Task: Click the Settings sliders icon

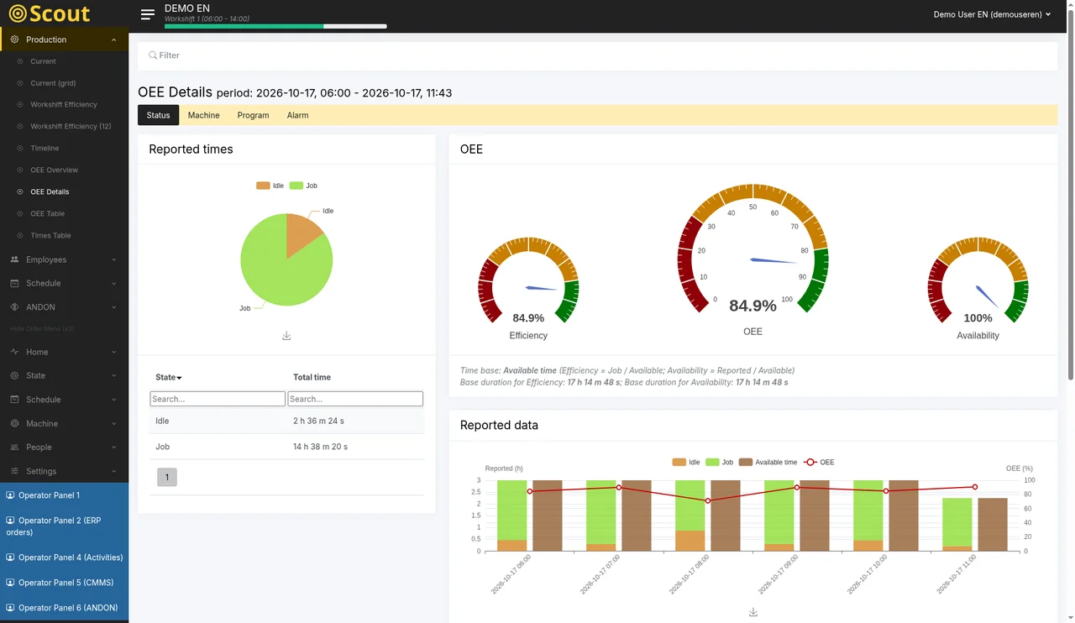Action: [x=14, y=471]
